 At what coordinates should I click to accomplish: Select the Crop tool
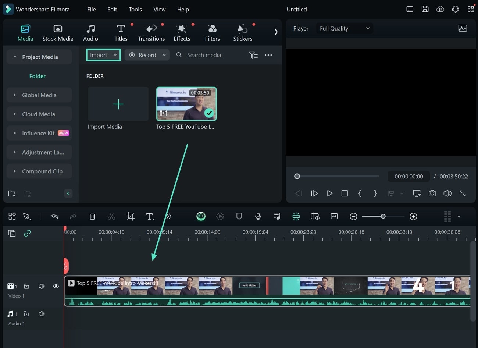tap(131, 216)
